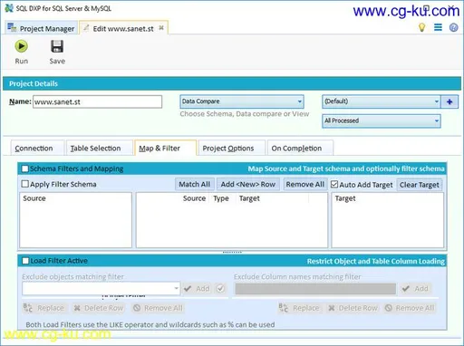Uncheck Auto Add Target checkbox
Viewport: 464px width, 346px height.
334,184
